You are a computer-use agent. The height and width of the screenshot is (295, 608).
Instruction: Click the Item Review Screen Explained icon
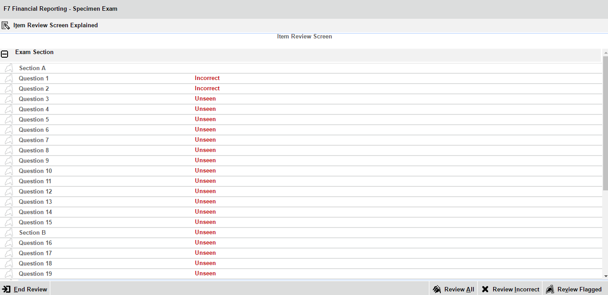(x=6, y=25)
